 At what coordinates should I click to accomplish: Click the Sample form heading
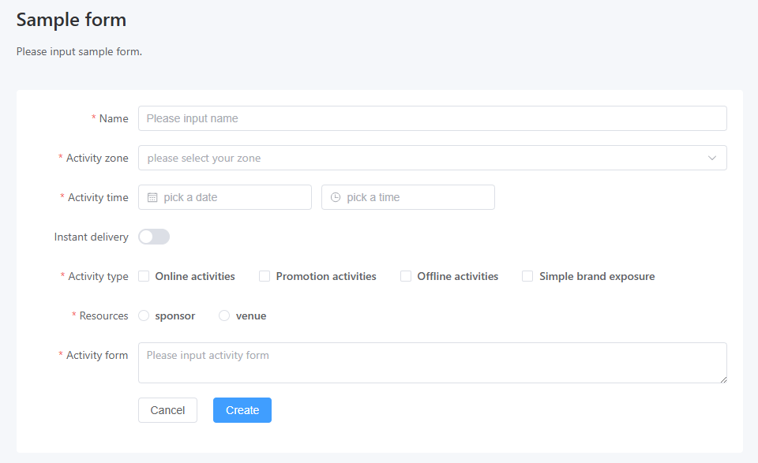click(72, 20)
